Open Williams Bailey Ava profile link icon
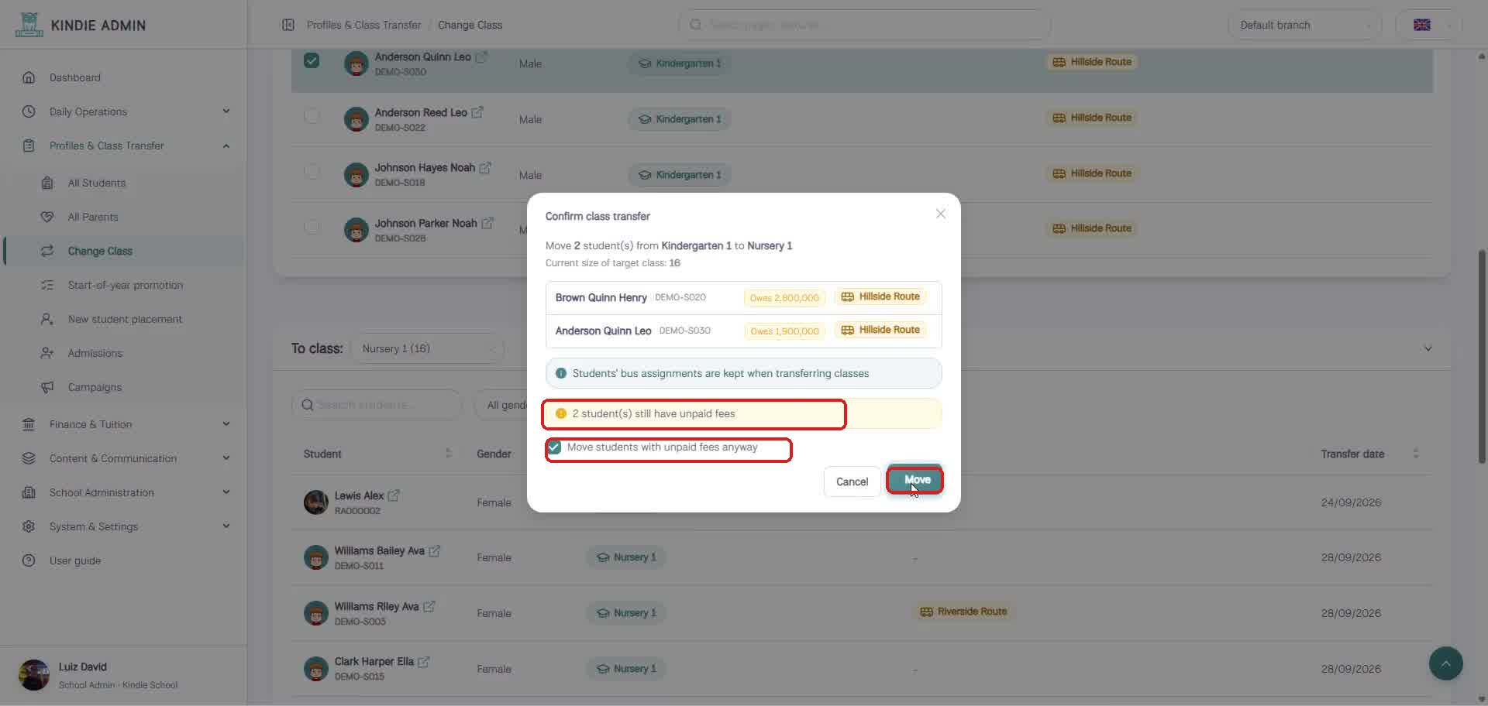This screenshot has height=706, width=1488. click(x=435, y=550)
